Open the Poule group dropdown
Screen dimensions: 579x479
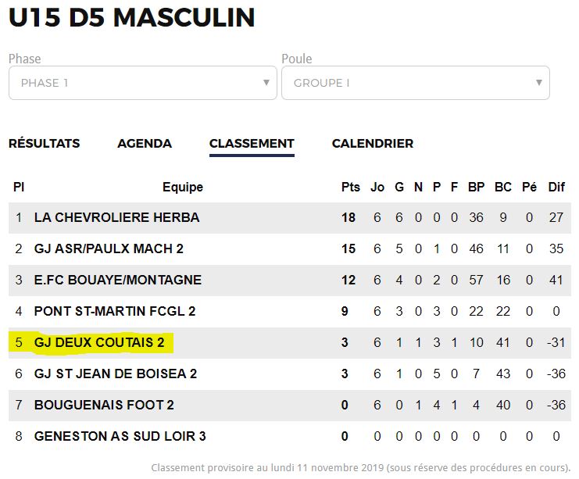click(414, 83)
